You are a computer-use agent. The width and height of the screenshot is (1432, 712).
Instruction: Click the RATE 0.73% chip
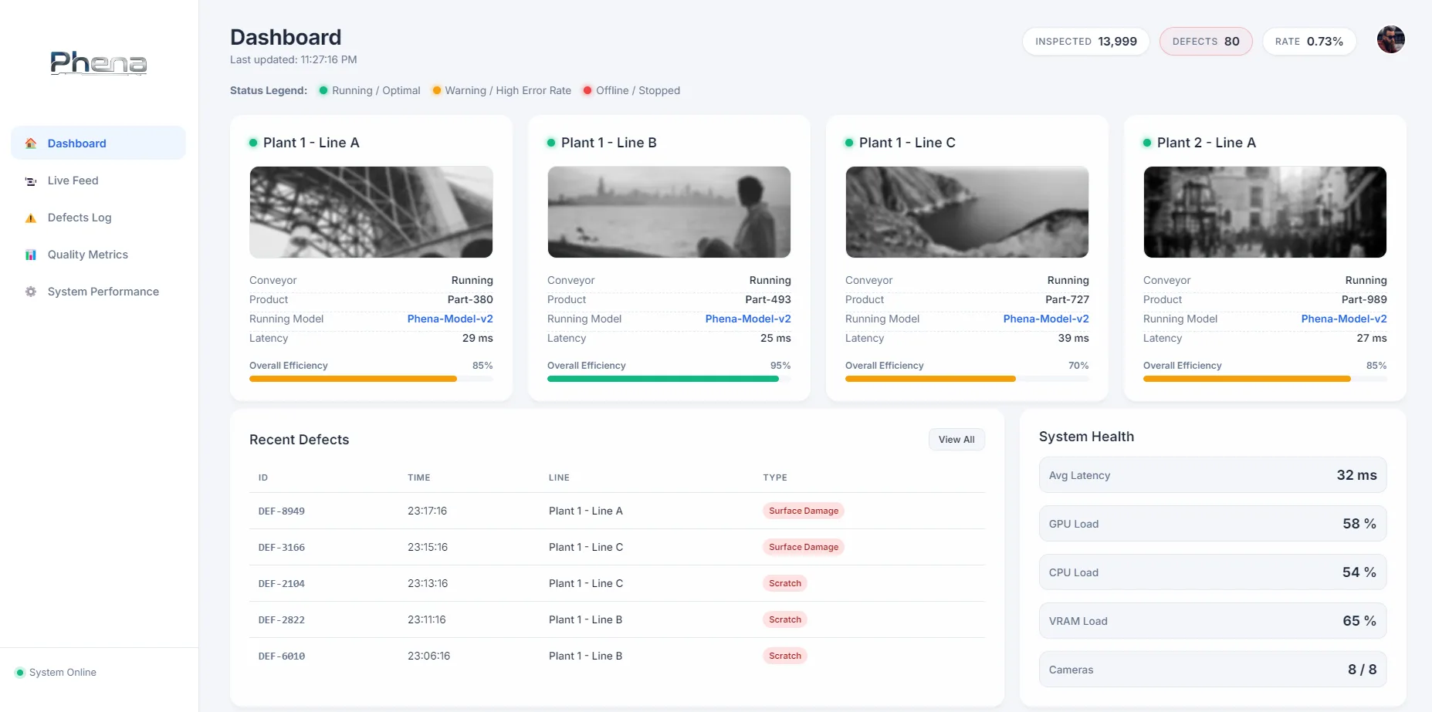tap(1309, 41)
